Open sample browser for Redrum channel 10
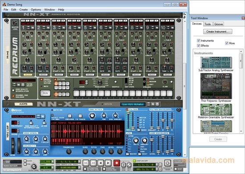The image size is (245, 174). (172, 28)
